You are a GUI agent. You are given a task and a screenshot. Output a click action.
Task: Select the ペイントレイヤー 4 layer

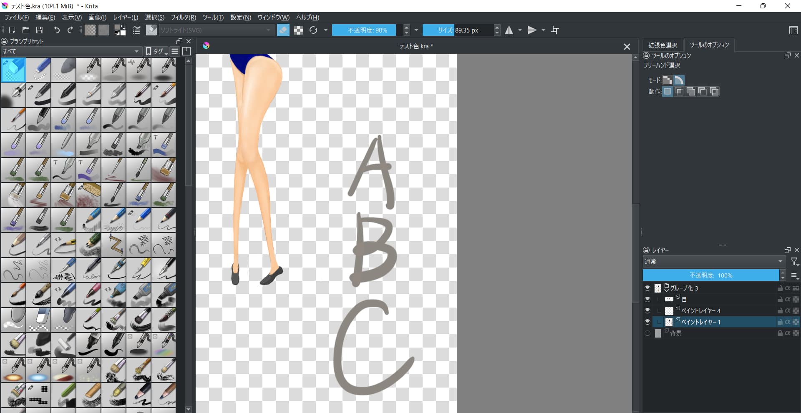[x=700, y=311]
